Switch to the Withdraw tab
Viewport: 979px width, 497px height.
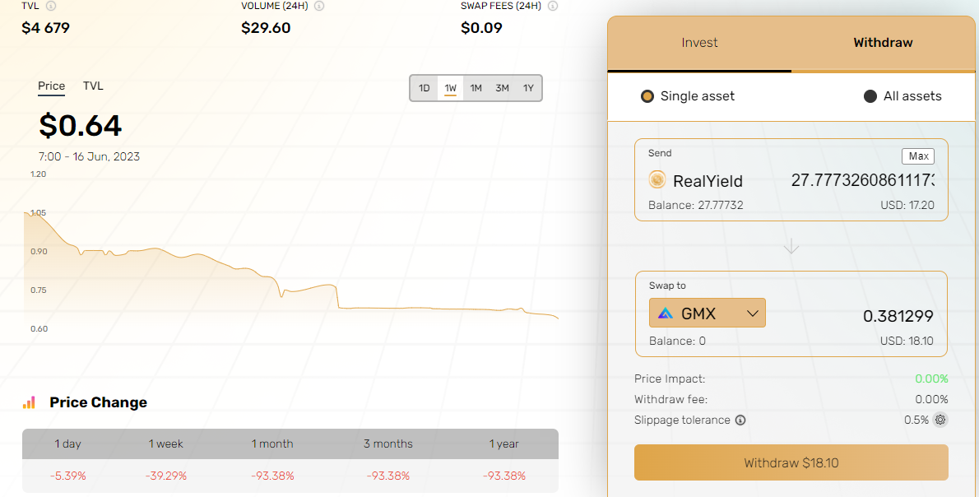[x=883, y=43]
